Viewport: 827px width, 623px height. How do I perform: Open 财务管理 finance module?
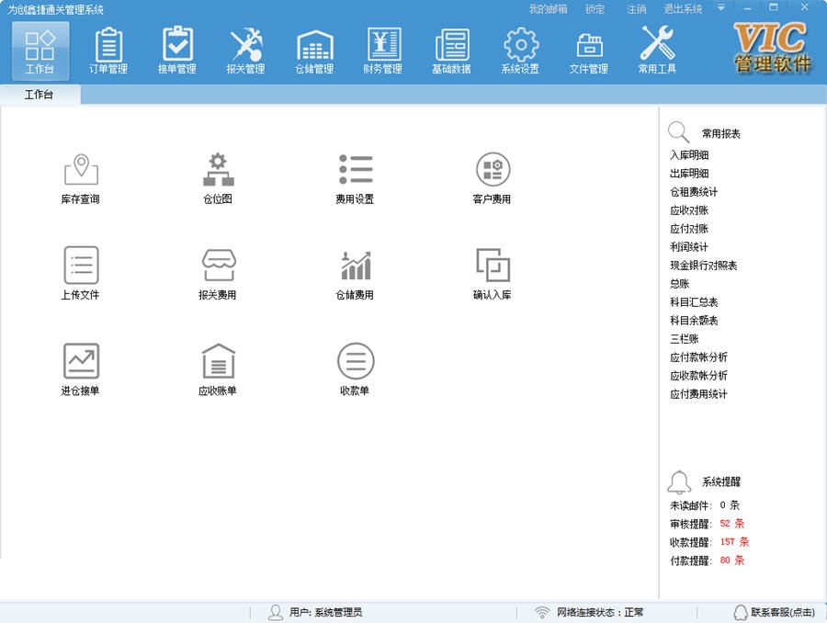pos(383,51)
